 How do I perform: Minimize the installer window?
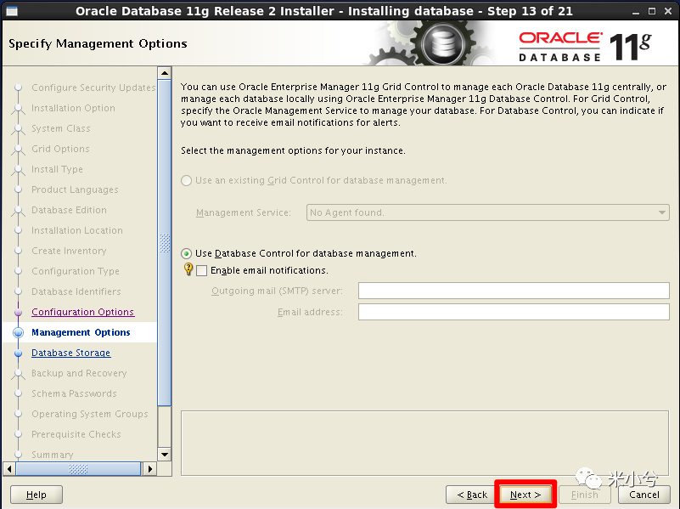(x=636, y=12)
